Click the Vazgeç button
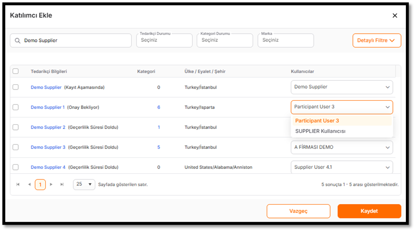 click(298, 211)
